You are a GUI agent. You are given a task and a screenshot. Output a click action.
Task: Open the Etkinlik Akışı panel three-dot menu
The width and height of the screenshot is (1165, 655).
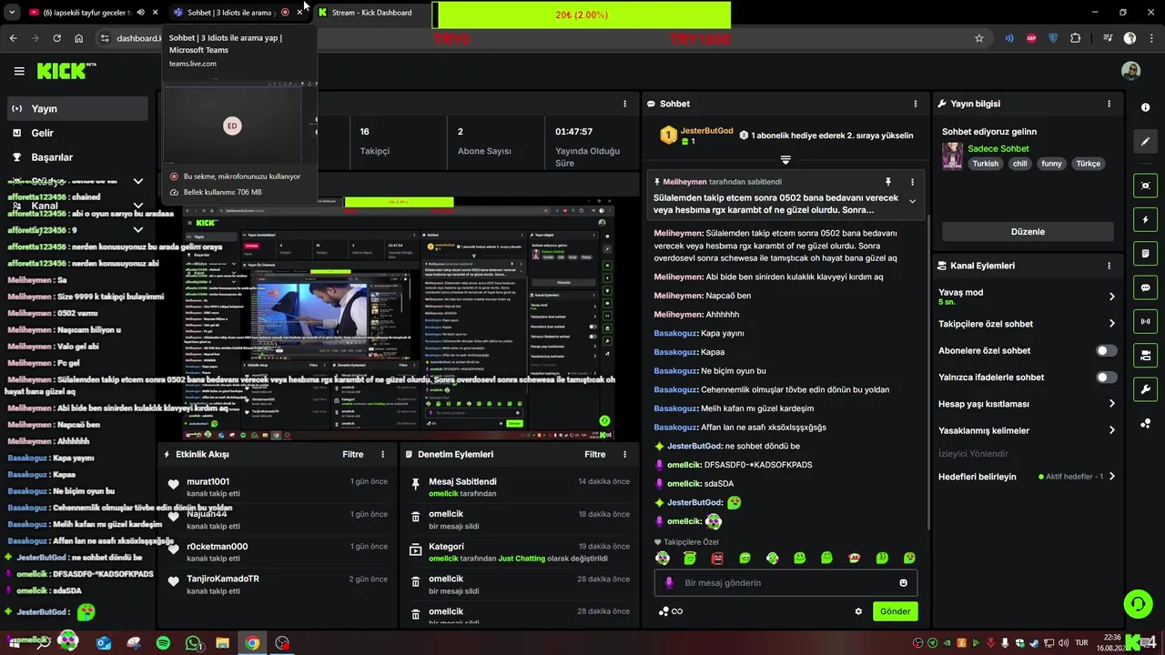click(382, 454)
